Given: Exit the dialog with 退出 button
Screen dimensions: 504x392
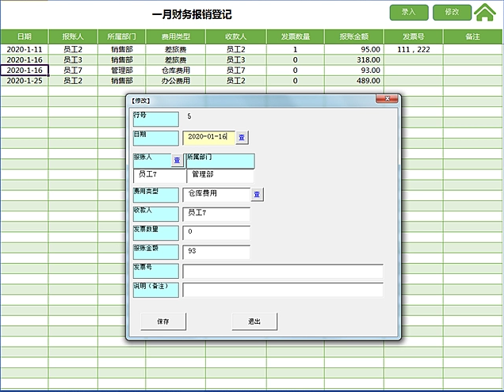Looking at the screenshot, I should click(254, 322).
